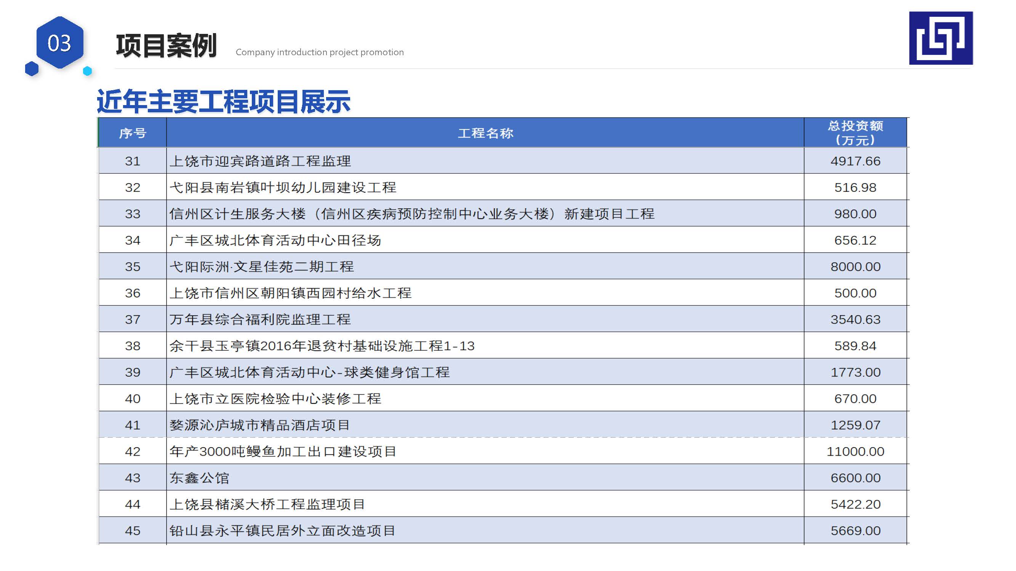
Task: Click investment value 5422.20
Action: (855, 504)
